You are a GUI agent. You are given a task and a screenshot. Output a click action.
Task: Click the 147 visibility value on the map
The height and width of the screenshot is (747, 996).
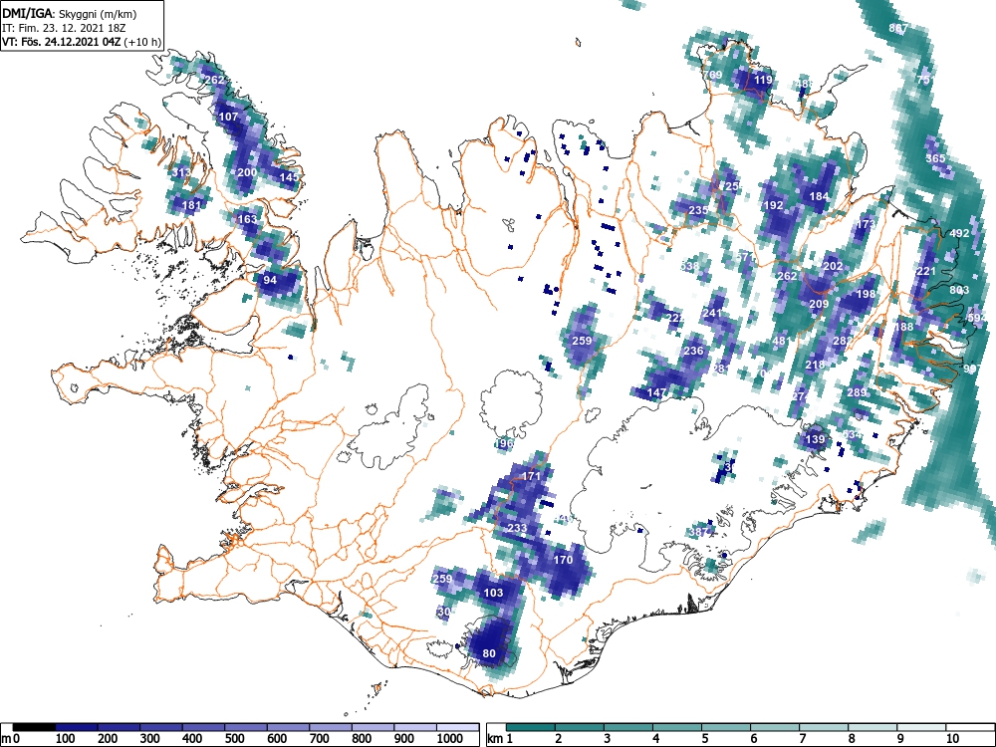click(656, 392)
